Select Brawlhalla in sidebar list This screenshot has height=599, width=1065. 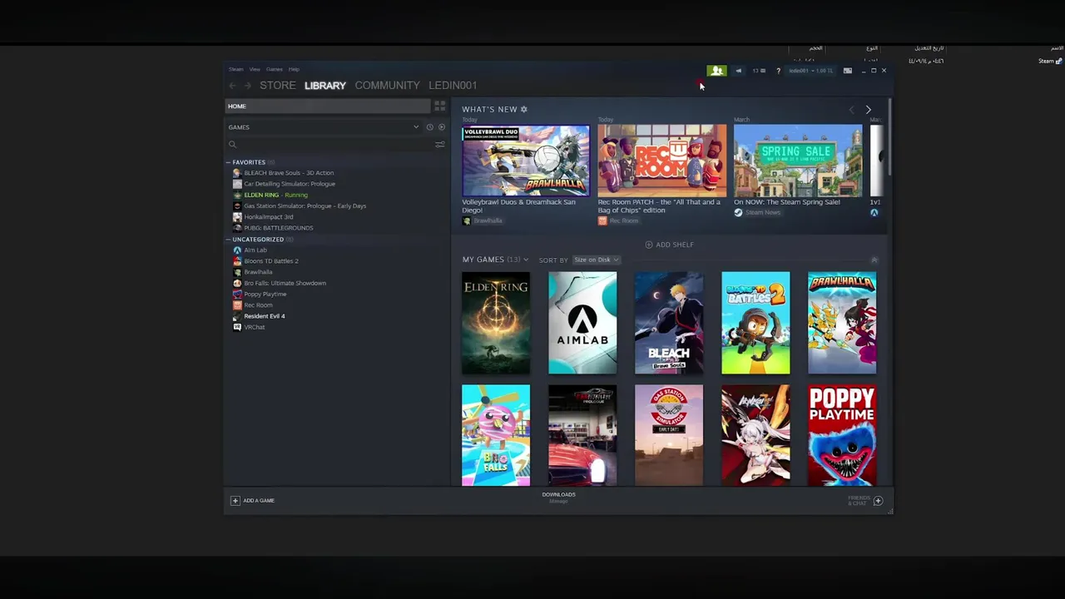[258, 272]
